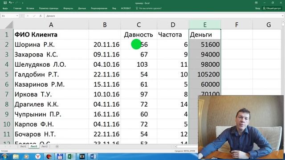Click the Name Box showing E1
This screenshot has height=160, width=285.
click(8, 16)
